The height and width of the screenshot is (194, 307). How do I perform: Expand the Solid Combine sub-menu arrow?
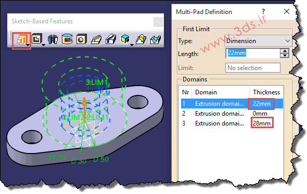pos(132,45)
